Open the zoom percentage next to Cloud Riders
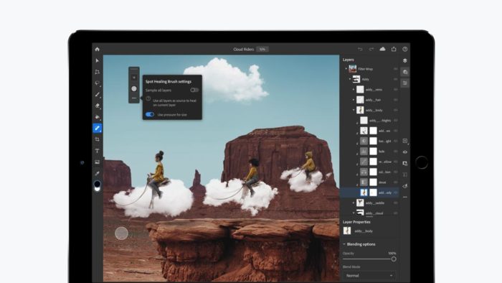This screenshot has height=283, width=502. 262,49
